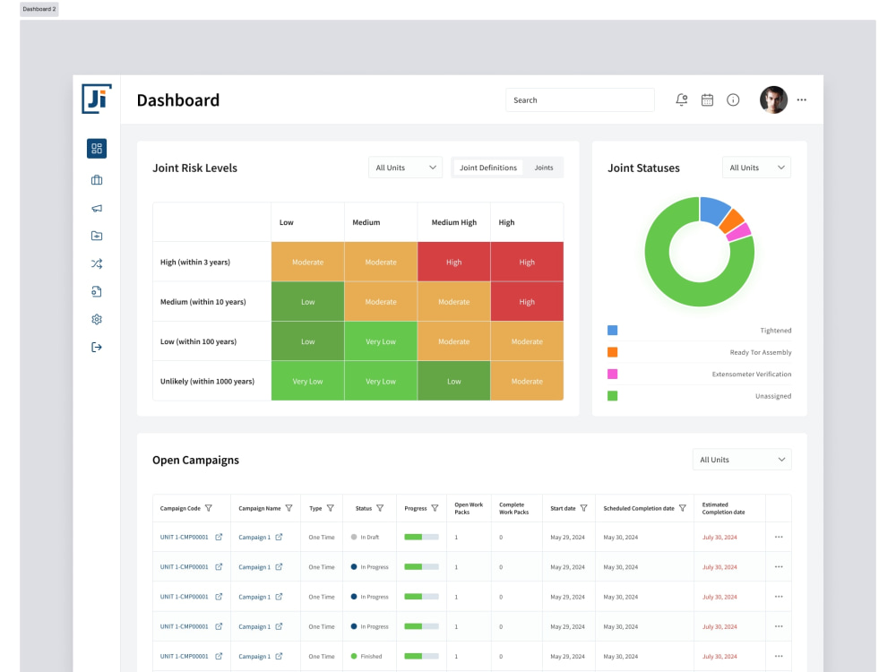Click the Start date filter icon
The width and height of the screenshot is (896, 672).
tap(583, 508)
